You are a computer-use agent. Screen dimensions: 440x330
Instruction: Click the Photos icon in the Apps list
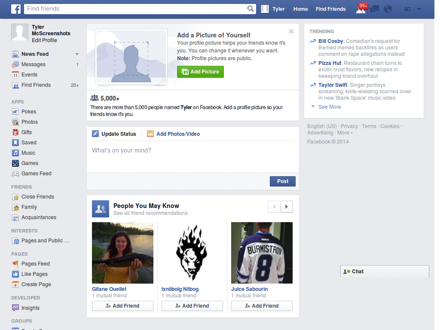pos(15,122)
